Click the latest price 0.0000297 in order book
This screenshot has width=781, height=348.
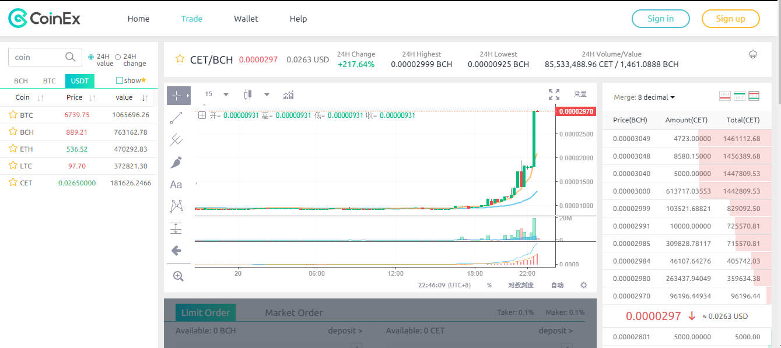pos(653,316)
